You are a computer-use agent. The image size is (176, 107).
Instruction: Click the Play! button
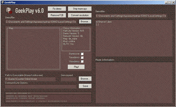76,67
